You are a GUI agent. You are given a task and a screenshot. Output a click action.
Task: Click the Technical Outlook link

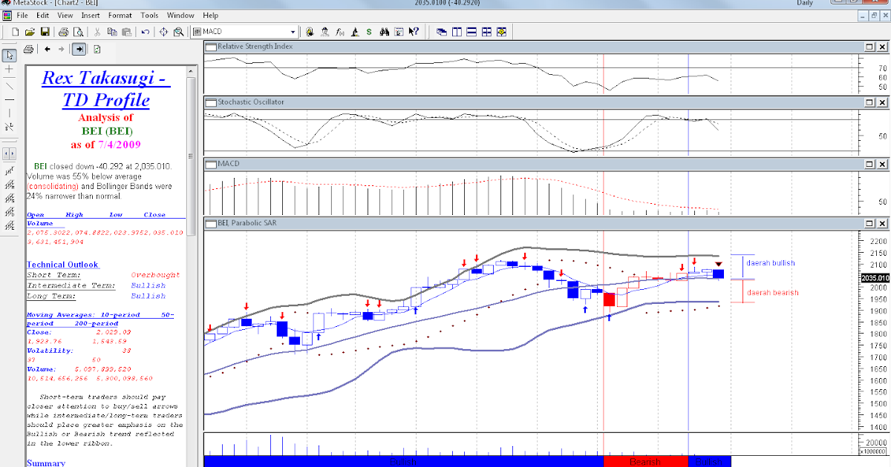coord(63,265)
